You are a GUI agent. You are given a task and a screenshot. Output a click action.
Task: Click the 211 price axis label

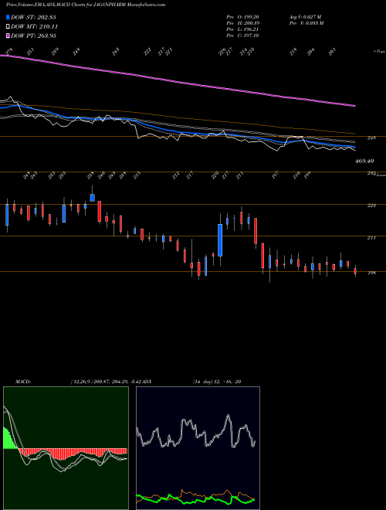coord(371,238)
